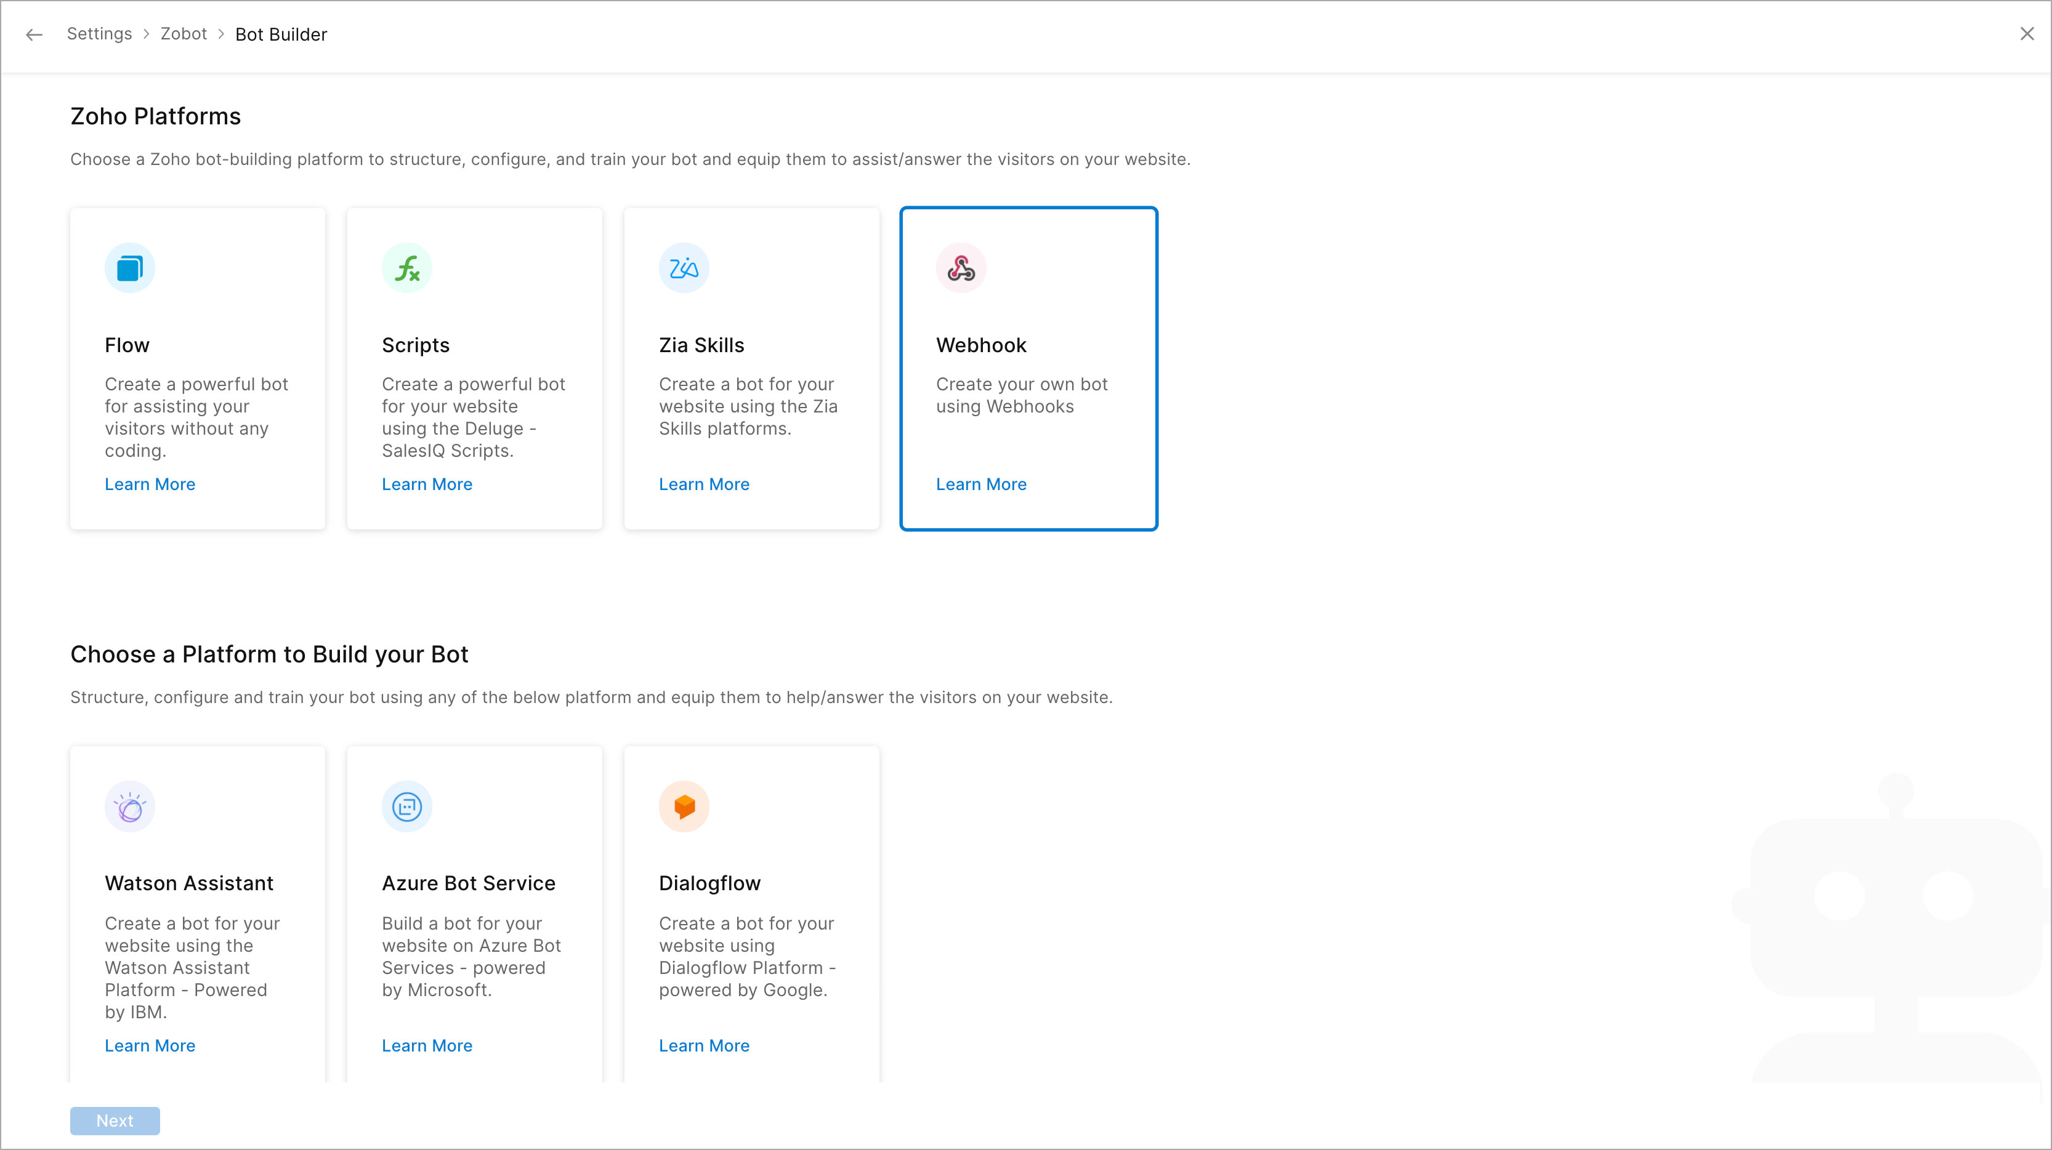
Task: Choose the Zia Skills card title
Action: (702, 345)
